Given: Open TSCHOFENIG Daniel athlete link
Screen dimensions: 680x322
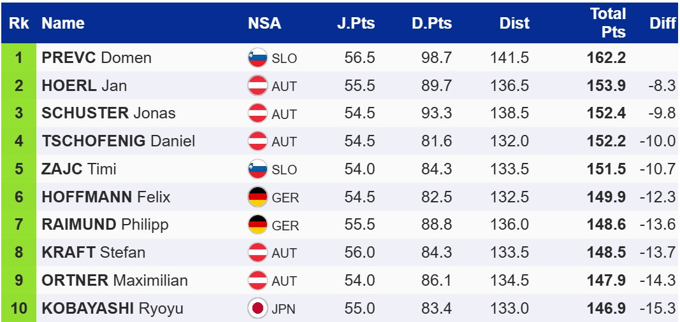Looking at the screenshot, I should click(x=118, y=141).
